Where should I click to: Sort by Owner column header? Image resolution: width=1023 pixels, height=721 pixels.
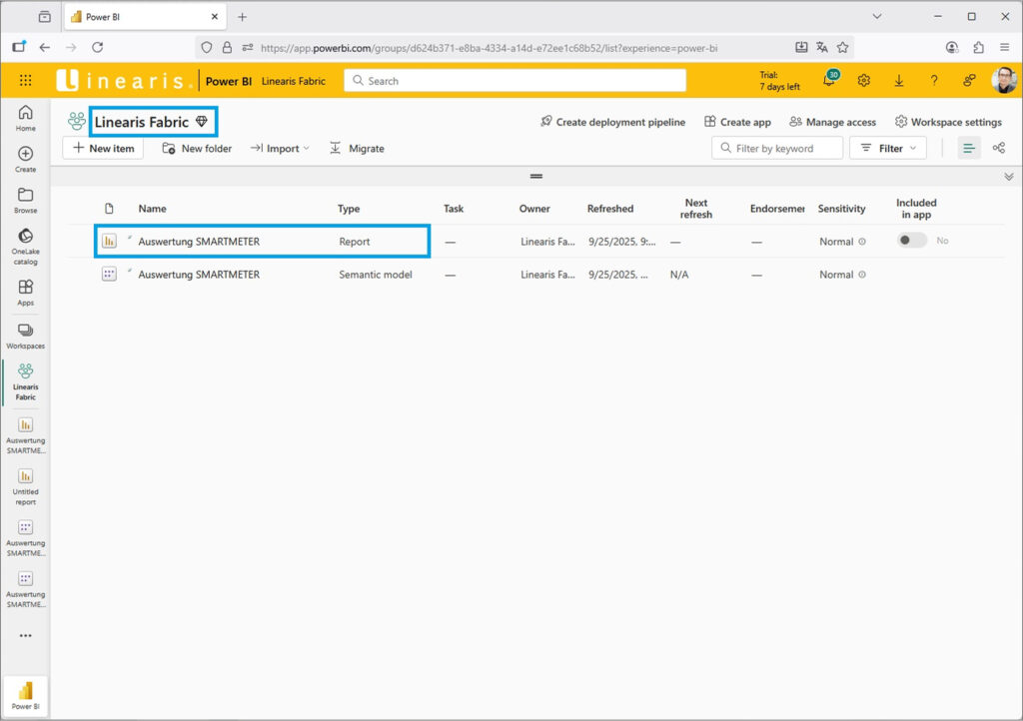coord(534,209)
